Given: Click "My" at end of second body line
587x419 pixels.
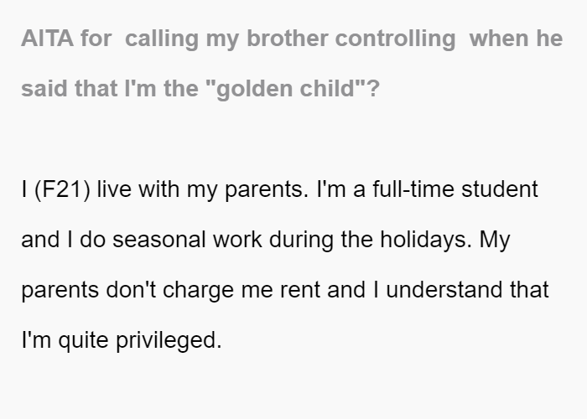Looking at the screenshot, I should click(x=495, y=241).
